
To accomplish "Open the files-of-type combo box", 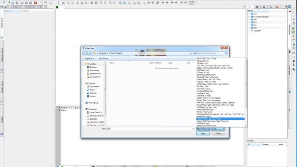I will point(211,129).
